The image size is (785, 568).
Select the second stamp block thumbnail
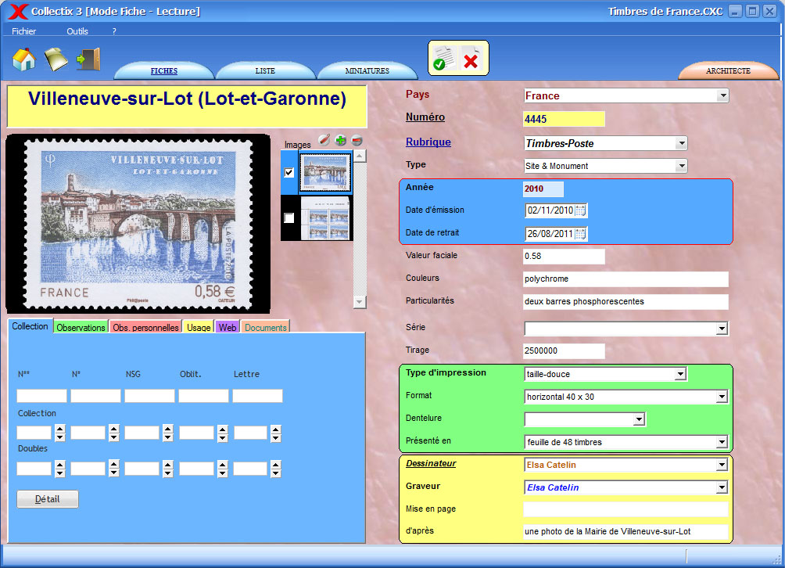coord(325,217)
